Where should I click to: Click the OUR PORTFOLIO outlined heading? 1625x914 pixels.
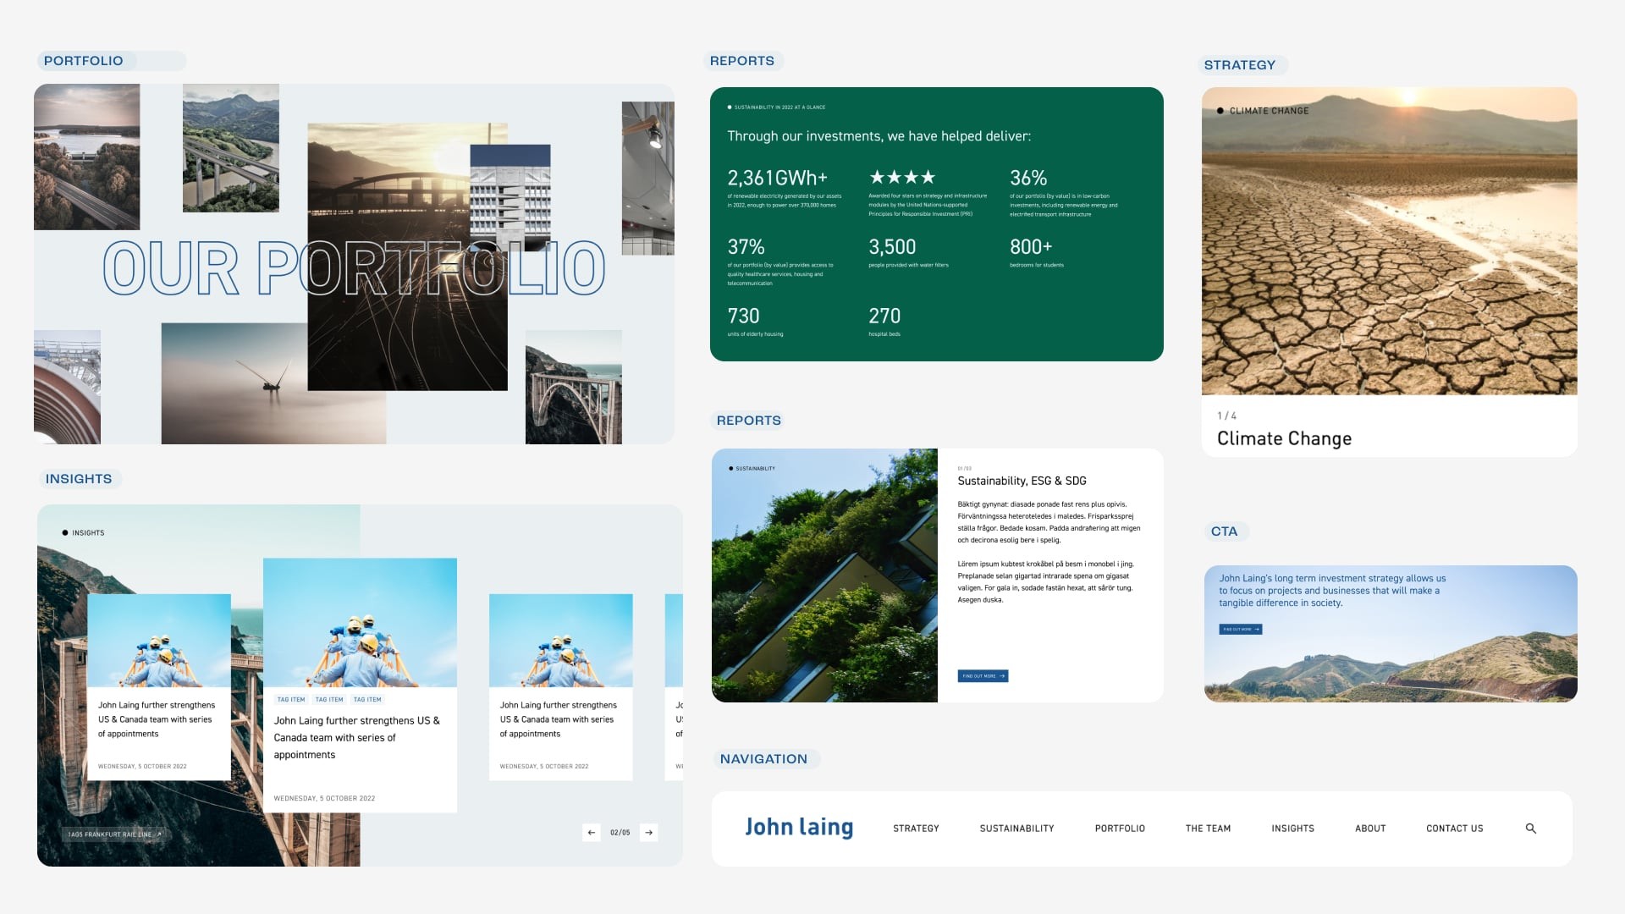pos(354,268)
